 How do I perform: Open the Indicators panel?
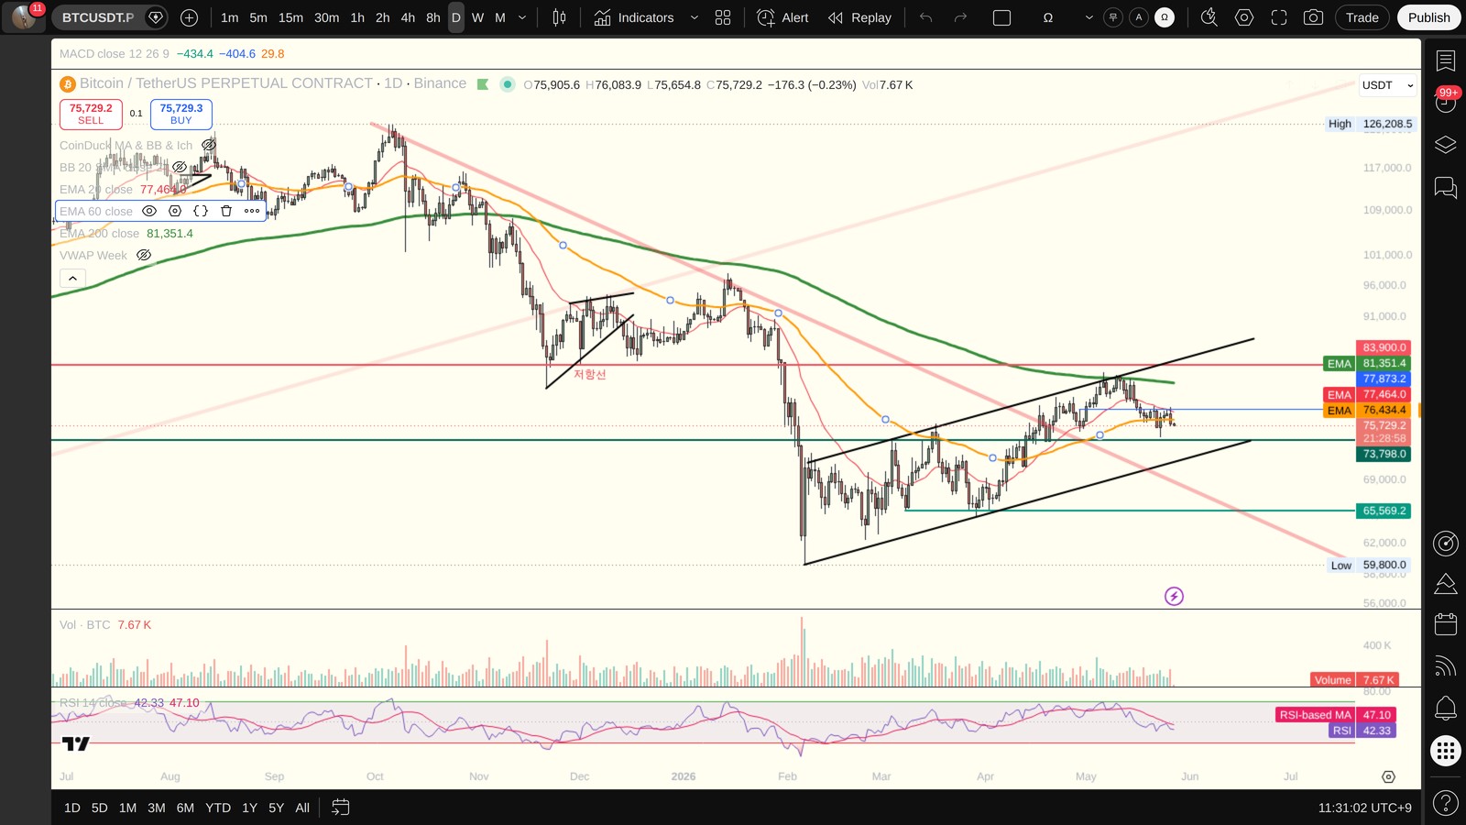633,17
